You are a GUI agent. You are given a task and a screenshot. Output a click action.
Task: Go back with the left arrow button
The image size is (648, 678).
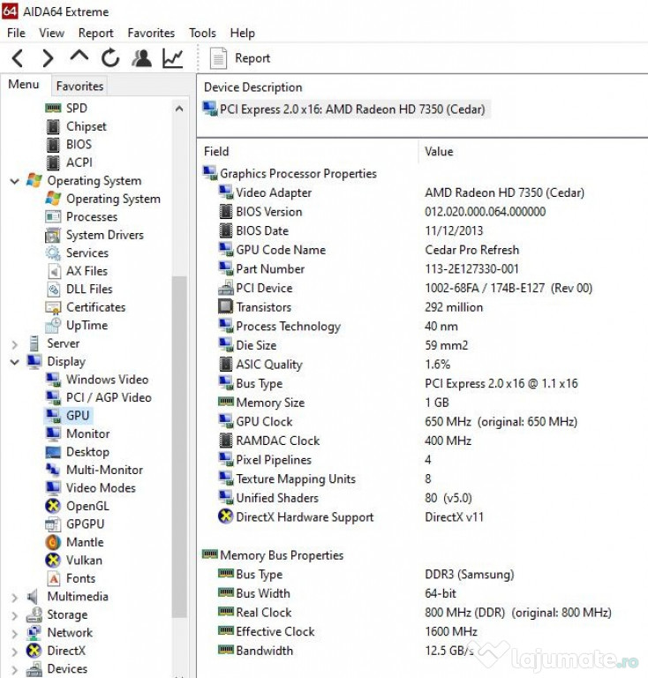coord(18,58)
